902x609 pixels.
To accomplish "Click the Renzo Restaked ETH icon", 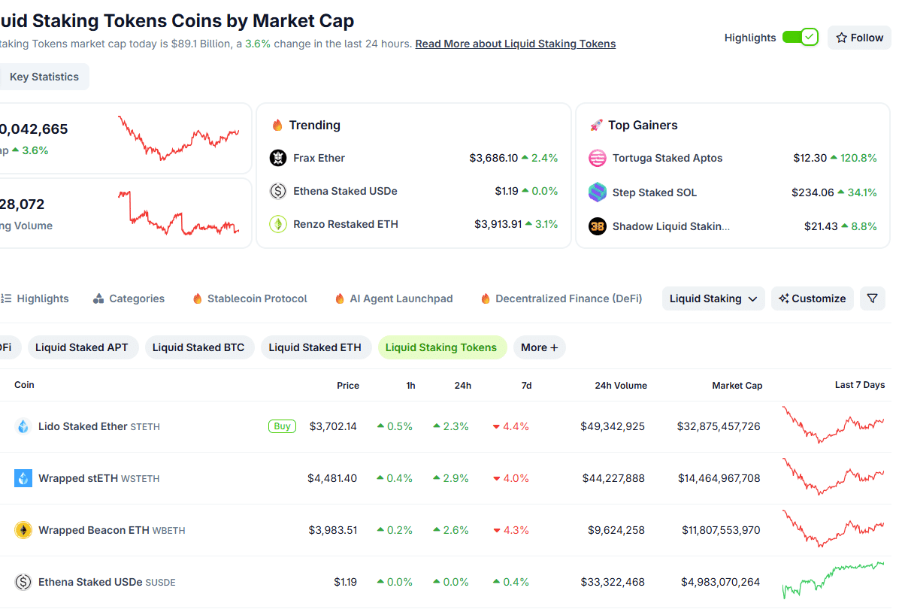I will click(x=278, y=224).
